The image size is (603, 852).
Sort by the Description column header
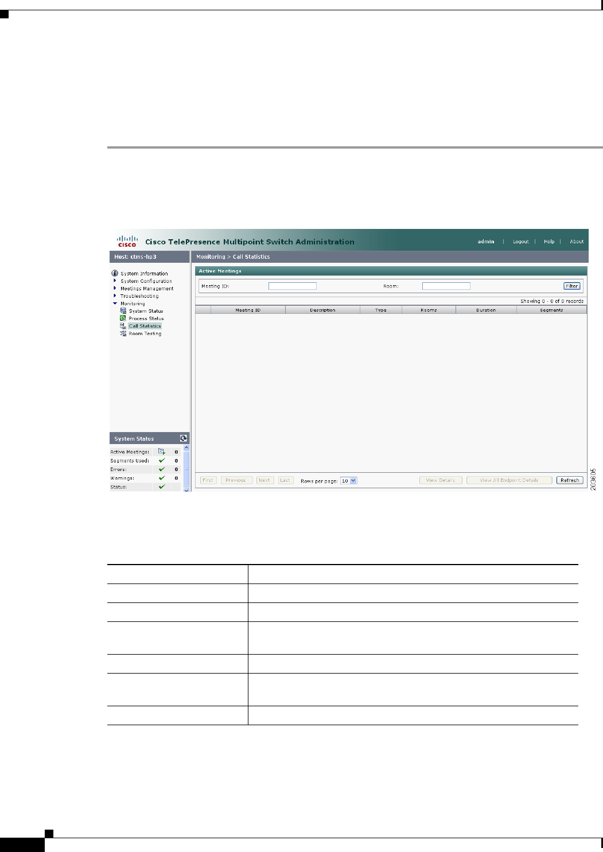[x=322, y=310]
